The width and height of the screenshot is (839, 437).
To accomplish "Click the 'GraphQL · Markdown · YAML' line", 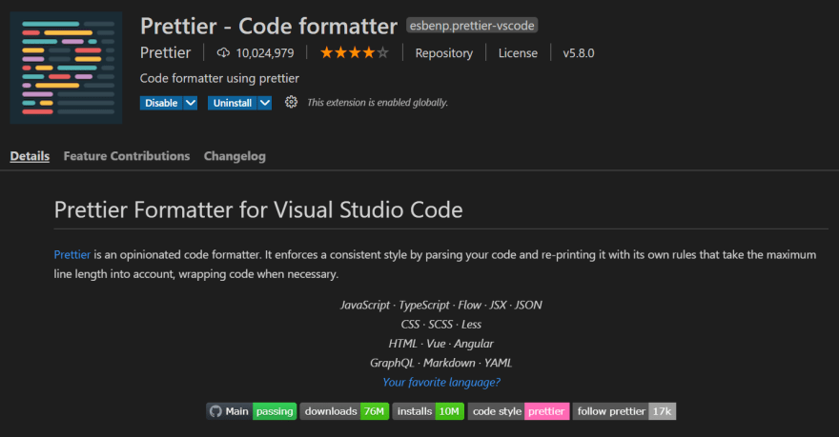I will (x=441, y=363).
